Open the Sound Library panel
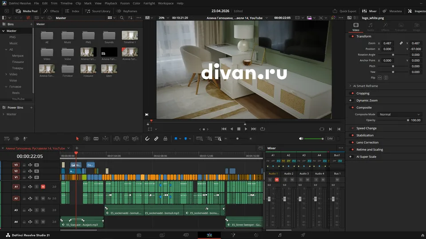The width and height of the screenshot is (426, 239). click(x=98, y=11)
